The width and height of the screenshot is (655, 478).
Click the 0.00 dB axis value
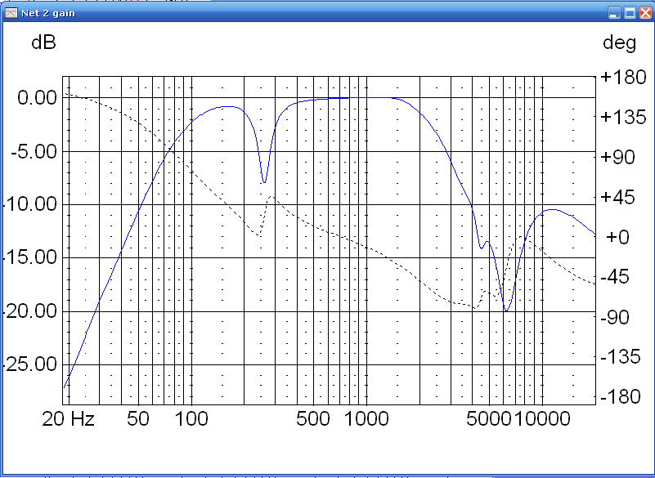point(37,98)
